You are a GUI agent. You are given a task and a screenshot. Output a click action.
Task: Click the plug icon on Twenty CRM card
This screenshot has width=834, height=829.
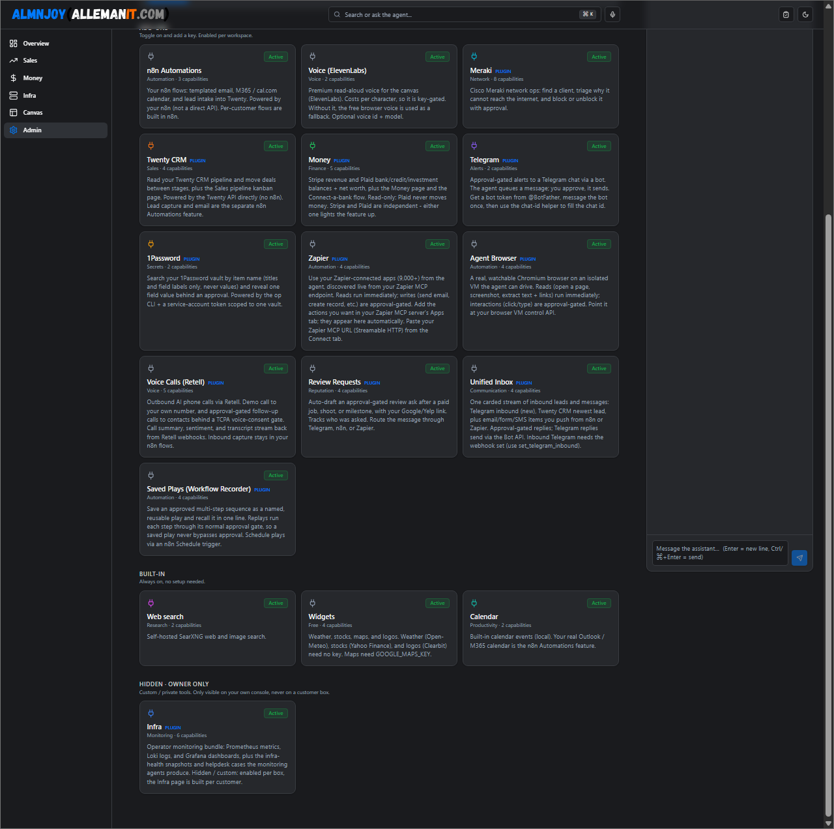tap(151, 146)
